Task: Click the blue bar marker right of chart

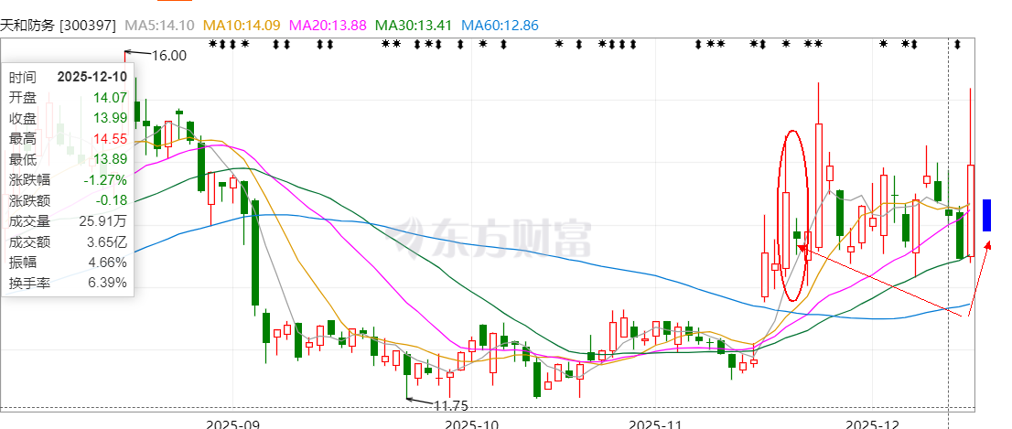Action: point(986,216)
